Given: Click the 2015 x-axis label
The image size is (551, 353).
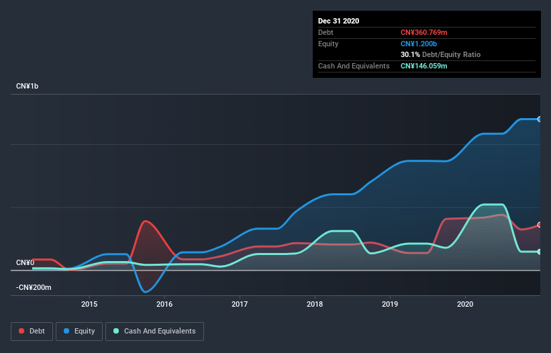Looking at the screenshot, I should [89, 304].
